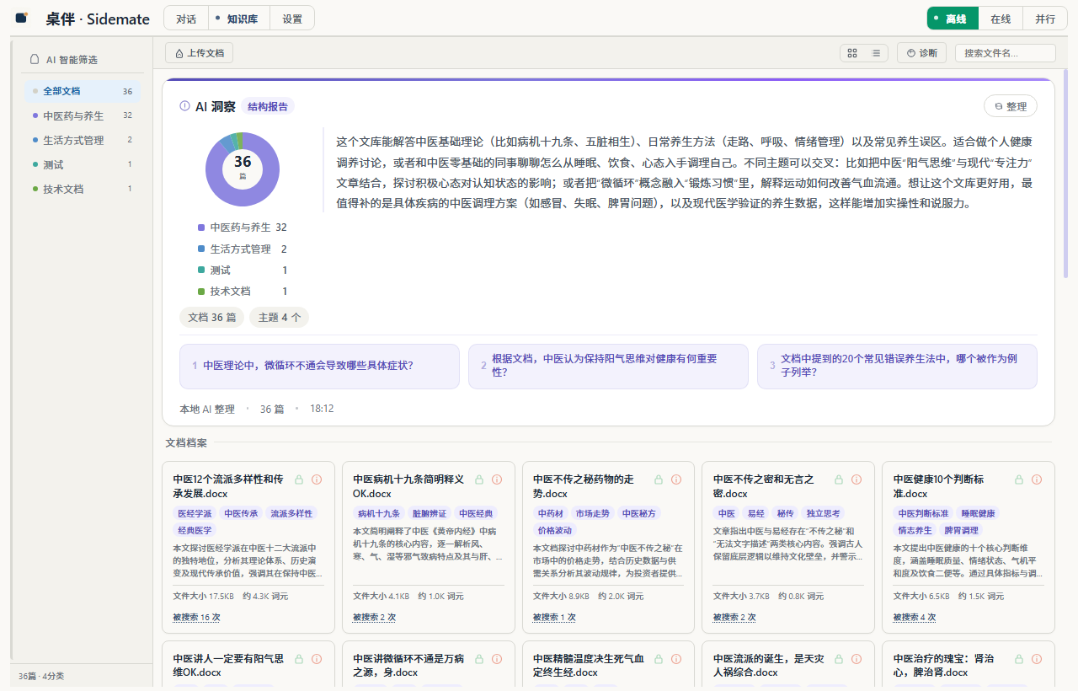Click lock icon on 中医不传之秘药物的走势 card
The width and height of the screenshot is (1078, 691).
point(659,479)
